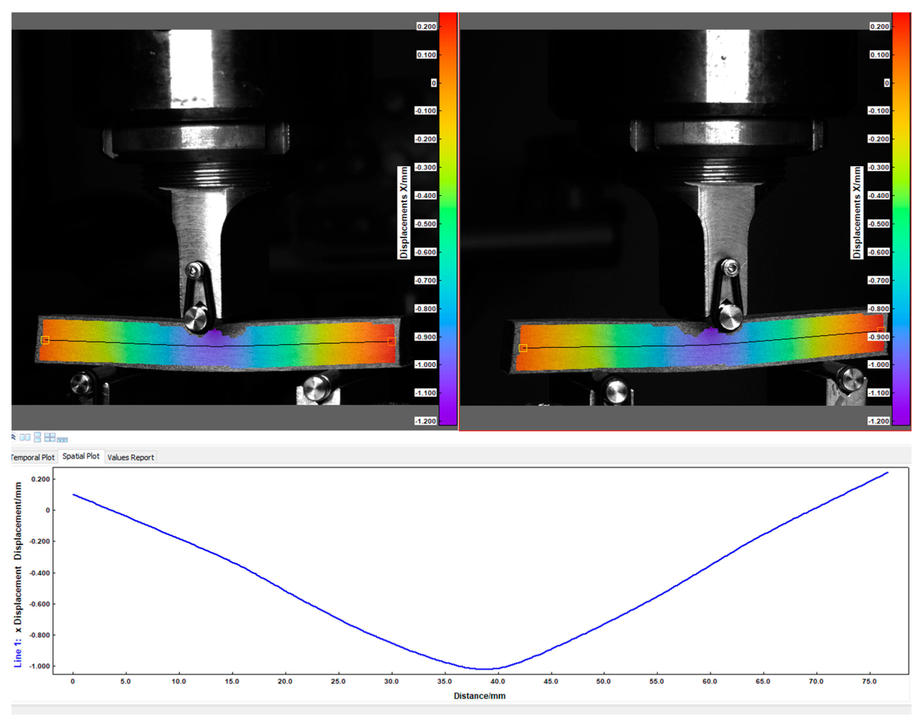The width and height of the screenshot is (921, 726).
Task: Click the 'Displacements X/mm' label in left view
Action: tap(403, 213)
